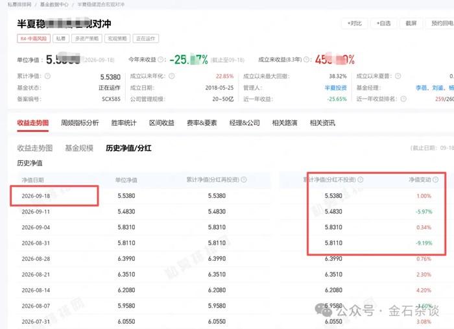Open the 相关资讯 tab
The height and width of the screenshot is (329, 454).
pos(322,123)
